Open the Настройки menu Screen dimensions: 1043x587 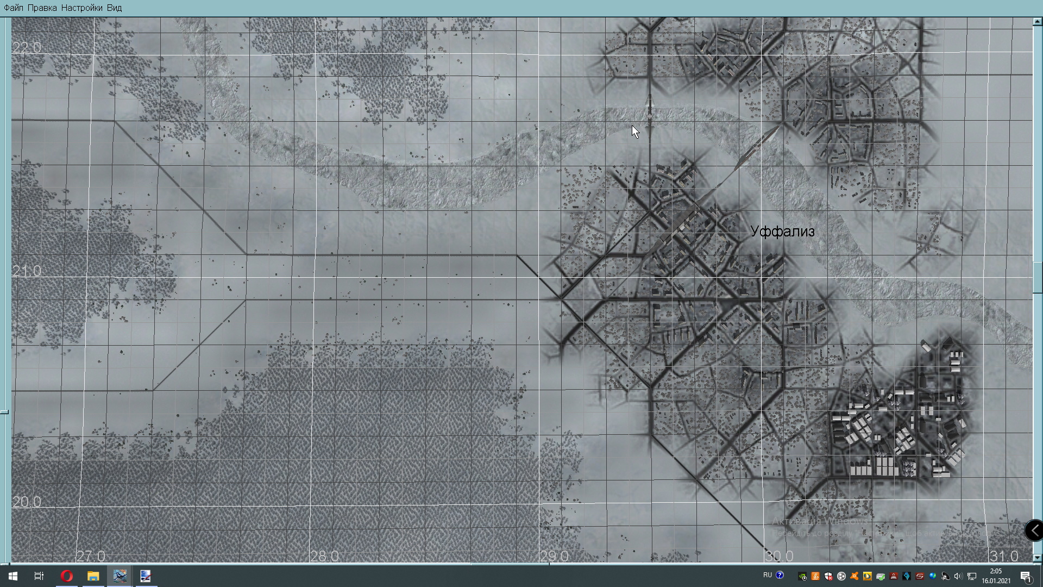click(81, 8)
